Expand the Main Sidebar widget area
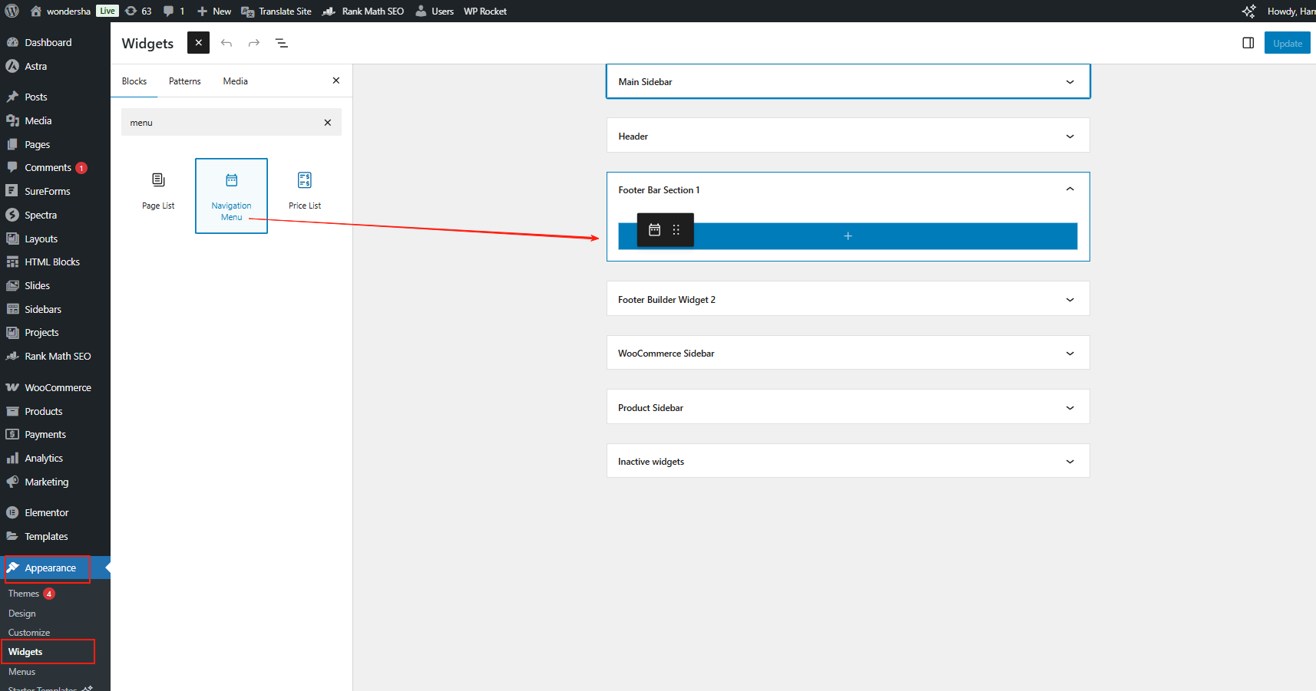1316x691 pixels. click(1070, 82)
